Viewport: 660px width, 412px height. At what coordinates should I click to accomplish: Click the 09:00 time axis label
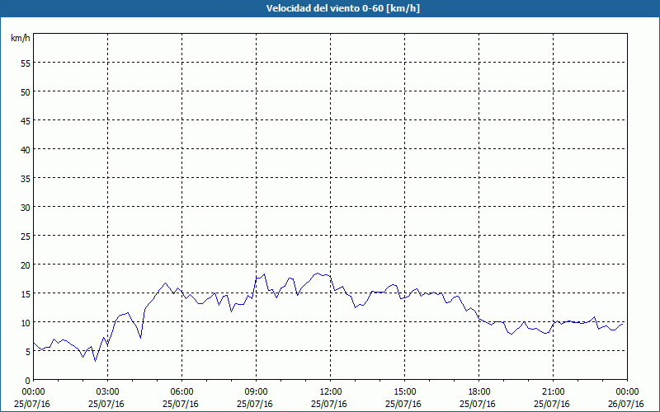coord(256,392)
